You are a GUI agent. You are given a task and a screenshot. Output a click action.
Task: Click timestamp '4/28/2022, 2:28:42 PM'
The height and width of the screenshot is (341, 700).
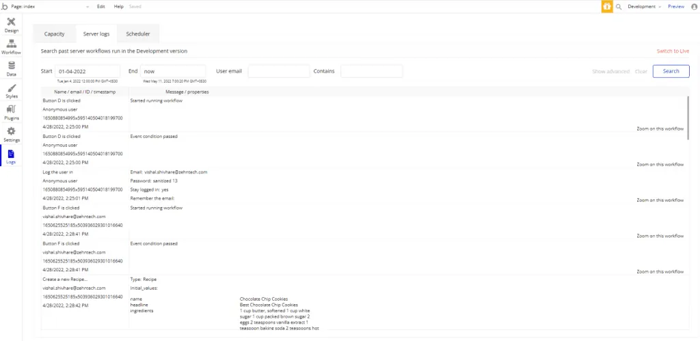coord(65,305)
